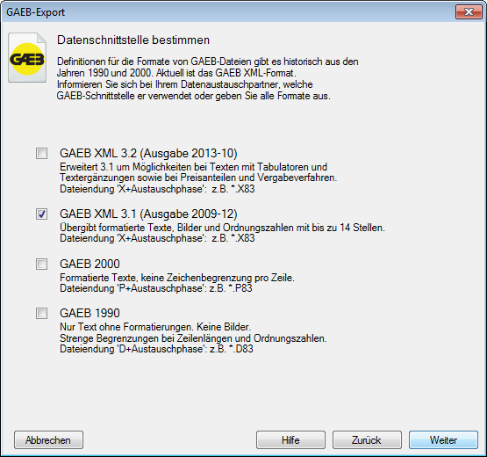Open the Hilfe help button
This screenshot has height=457, width=487.
click(x=290, y=440)
